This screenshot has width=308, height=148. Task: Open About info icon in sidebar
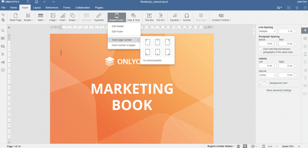tap(3, 70)
